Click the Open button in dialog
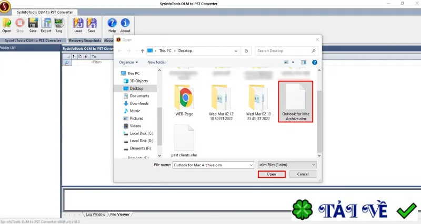This screenshot has height=224, width=421. (272, 174)
